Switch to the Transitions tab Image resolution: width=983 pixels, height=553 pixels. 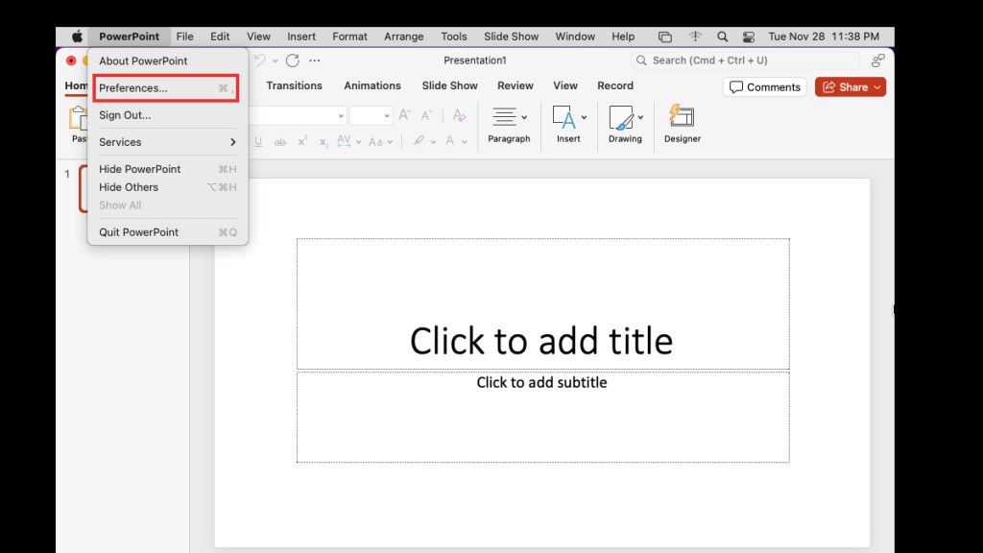[294, 85]
